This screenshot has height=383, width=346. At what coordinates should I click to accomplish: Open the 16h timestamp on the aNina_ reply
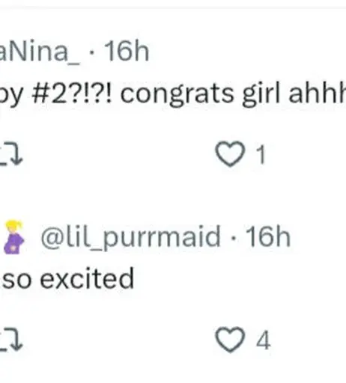(127, 51)
